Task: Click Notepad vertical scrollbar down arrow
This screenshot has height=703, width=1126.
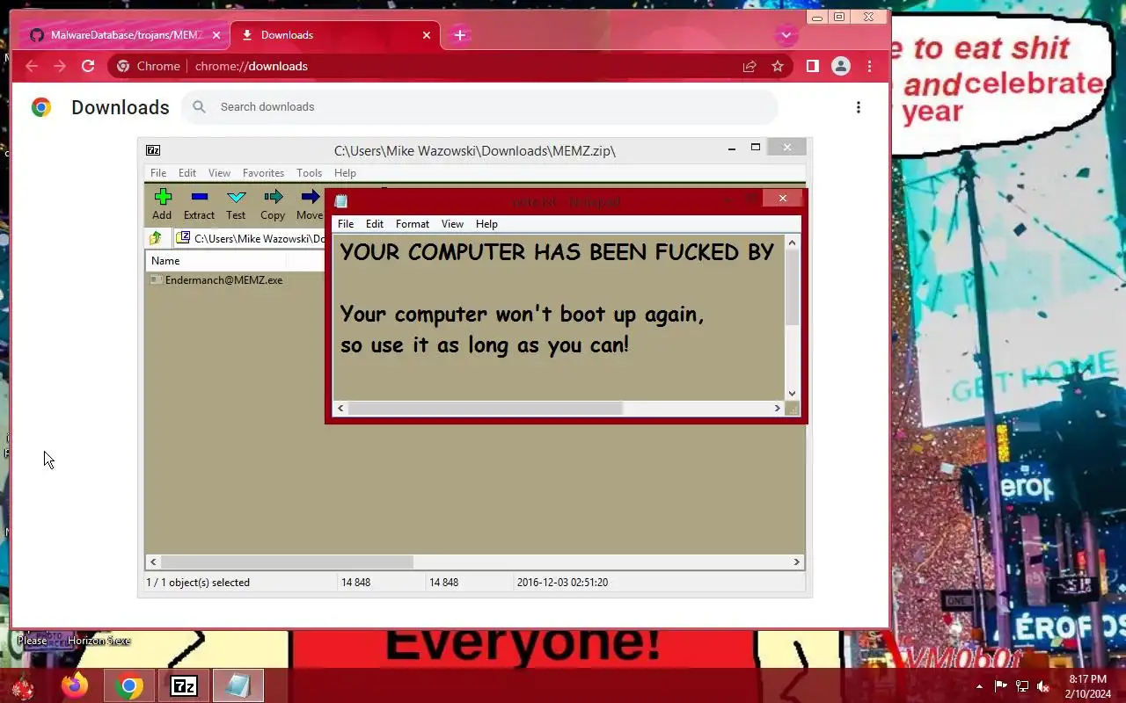Action: (x=792, y=394)
